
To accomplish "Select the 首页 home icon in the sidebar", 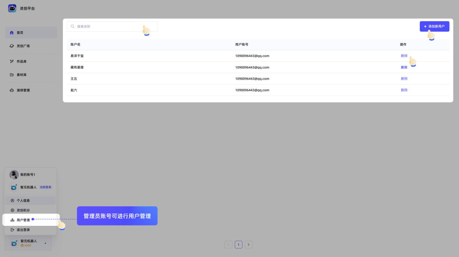I will [x=12, y=33].
